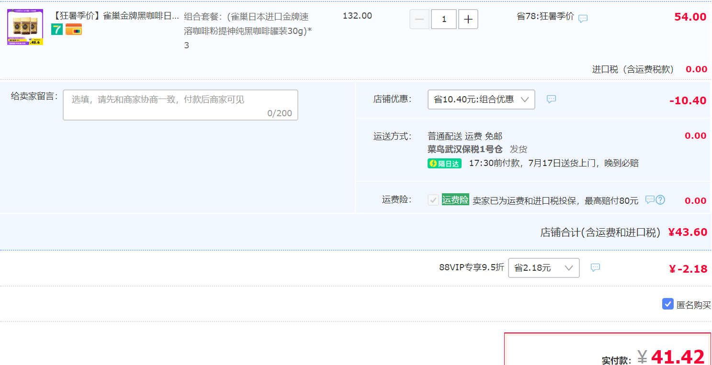Image resolution: width=712 pixels, height=365 pixels.
Task: Click the 88VIP专享9.5折 label
Action: (x=472, y=267)
